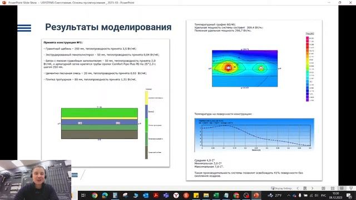The image size is (356, 200).
Task: Launch Microsoft Edge from the taskbar
Action: 105,195
